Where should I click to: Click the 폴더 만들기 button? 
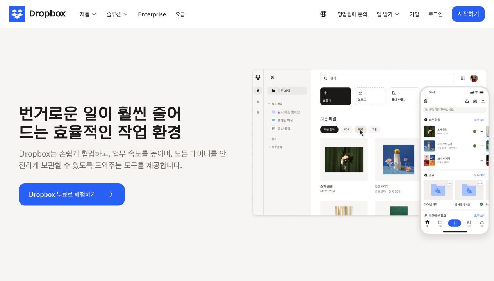(404, 96)
